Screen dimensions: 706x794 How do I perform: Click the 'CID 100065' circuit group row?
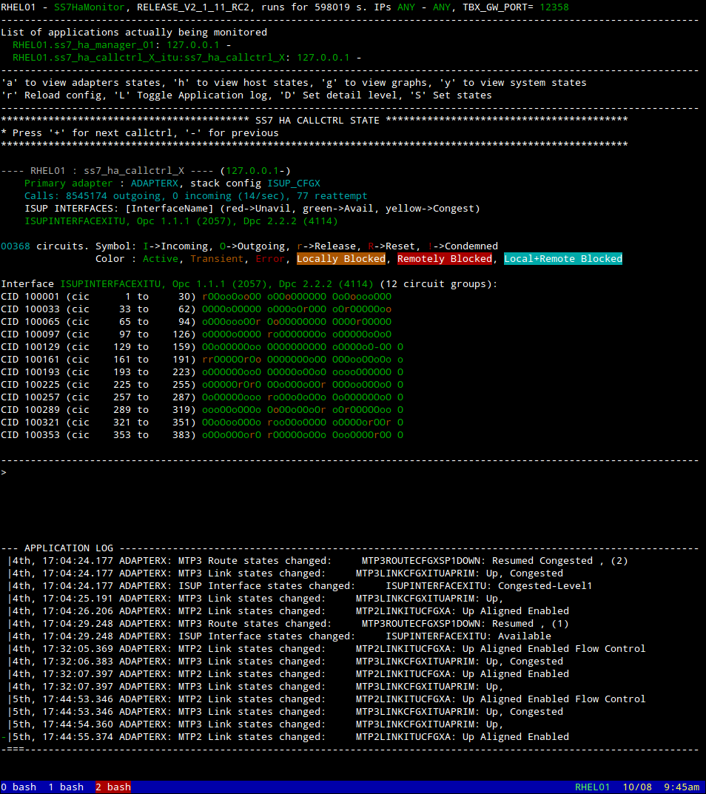[196, 322]
